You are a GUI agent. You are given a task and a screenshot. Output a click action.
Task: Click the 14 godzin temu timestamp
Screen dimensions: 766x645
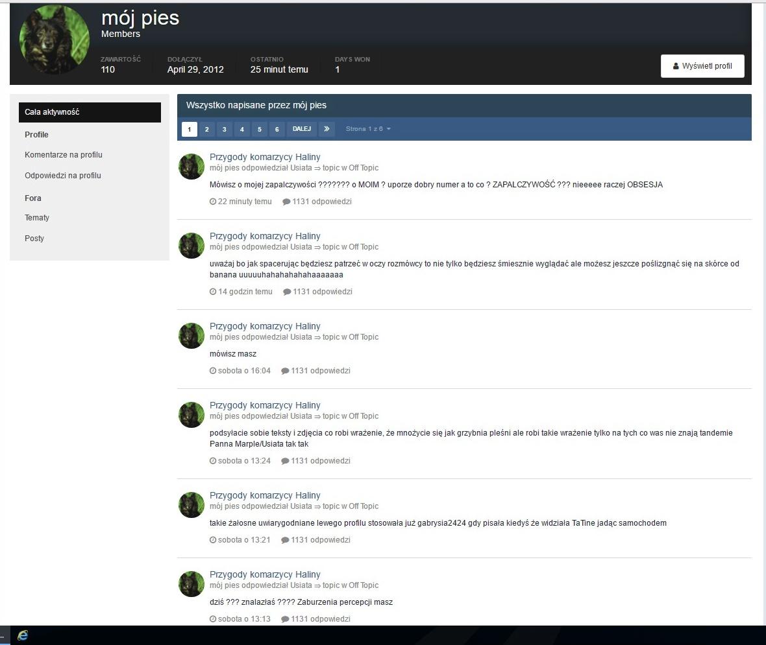click(241, 291)
